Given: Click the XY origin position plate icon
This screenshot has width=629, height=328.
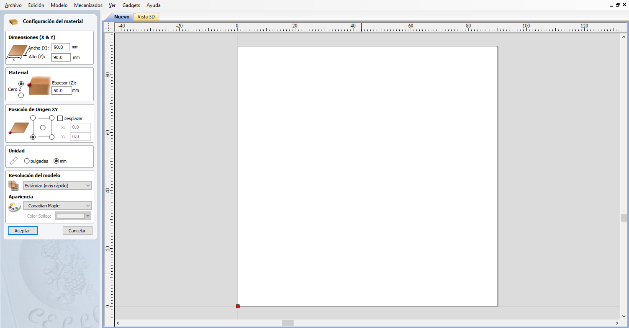Looking at the screenshot, I should click(19, 128).
